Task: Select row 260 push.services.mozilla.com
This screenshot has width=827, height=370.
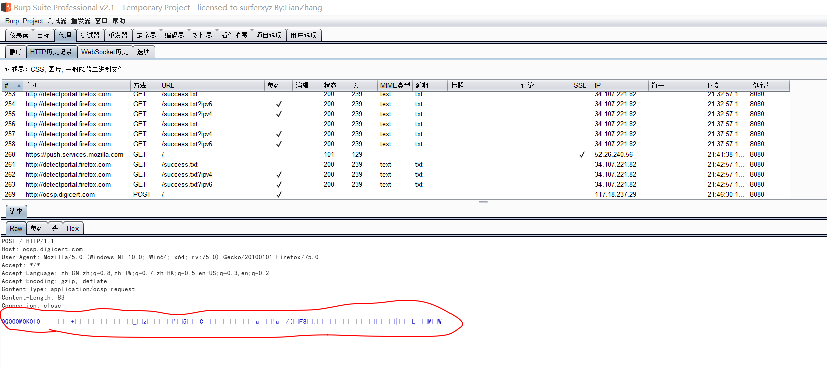Action: (395, 155)
